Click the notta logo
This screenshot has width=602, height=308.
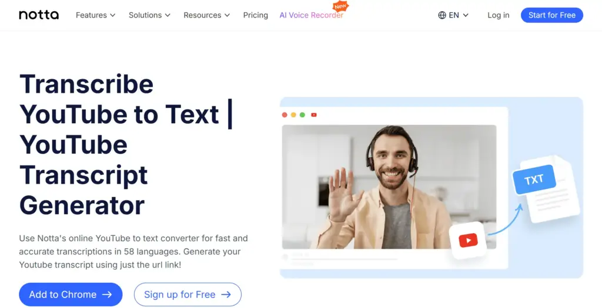point(39,15)
